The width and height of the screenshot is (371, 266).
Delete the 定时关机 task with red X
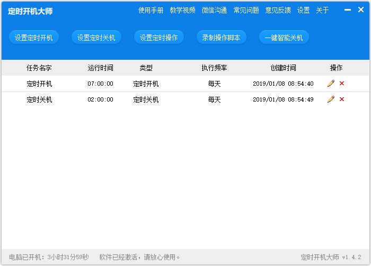tap(342, 99)
